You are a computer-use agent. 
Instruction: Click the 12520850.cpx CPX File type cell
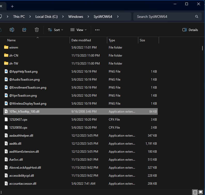(114, 128)
